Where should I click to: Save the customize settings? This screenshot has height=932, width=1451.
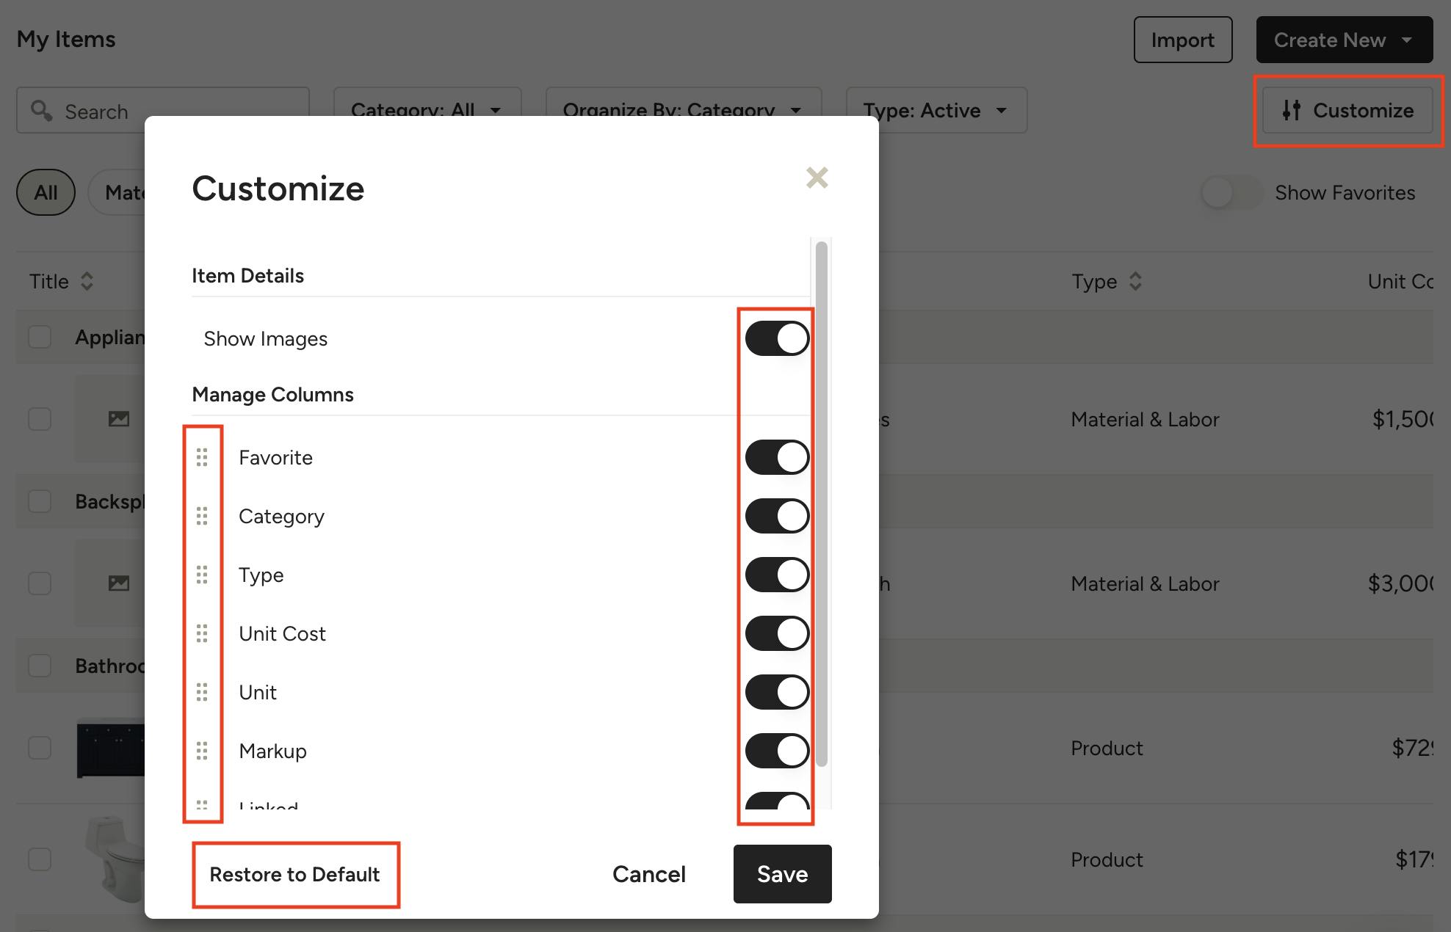pyautogui.click(x=782, y=874)
